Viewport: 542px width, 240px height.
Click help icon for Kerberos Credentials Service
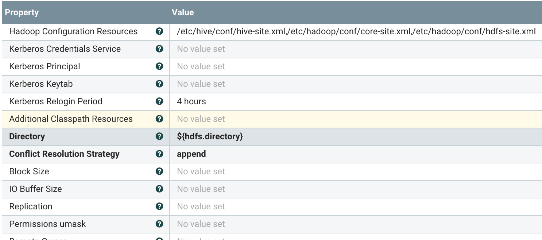pyautogui.click(x=159, y=49)
